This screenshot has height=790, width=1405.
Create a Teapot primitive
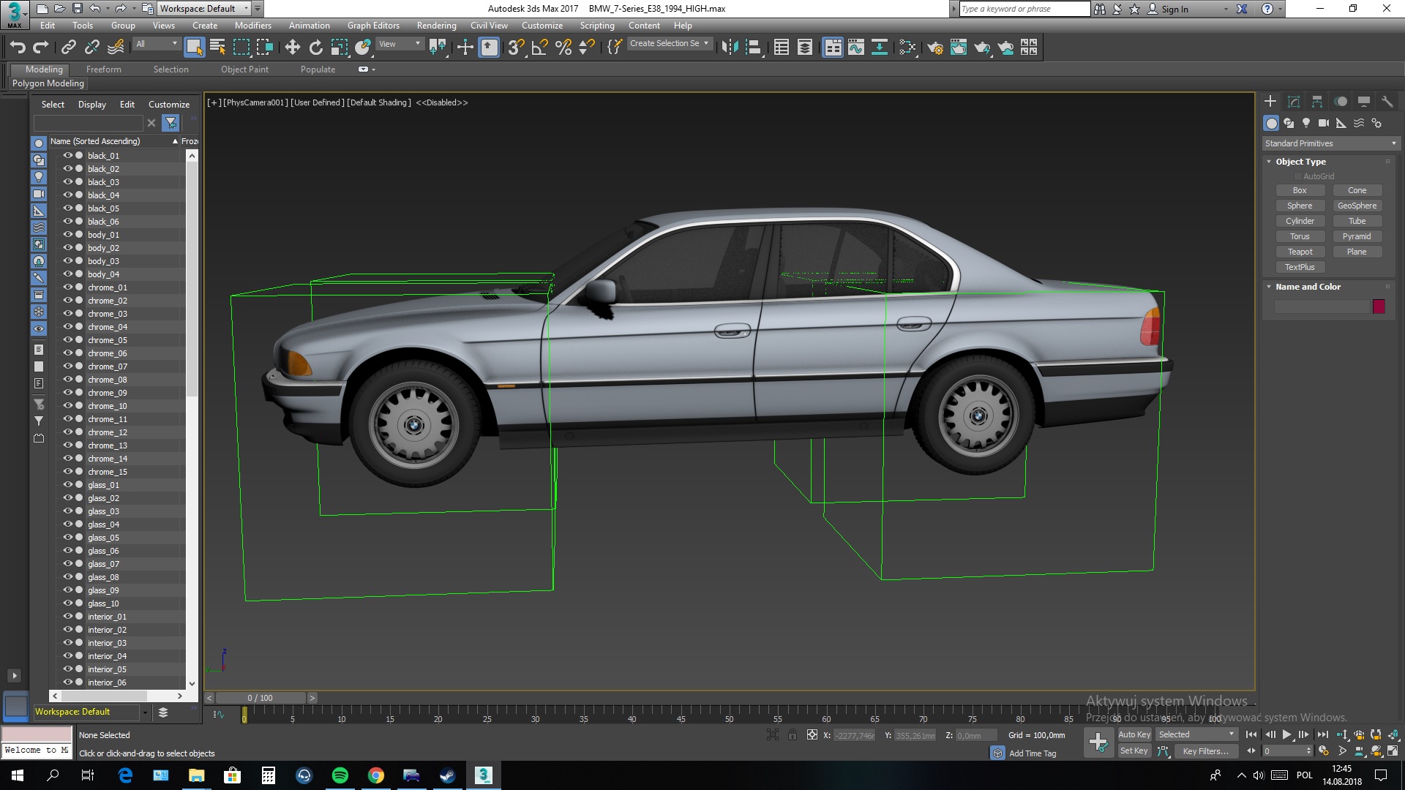tap(1300, 252)
